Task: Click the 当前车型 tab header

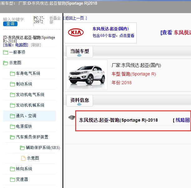Action: [80, 51]
